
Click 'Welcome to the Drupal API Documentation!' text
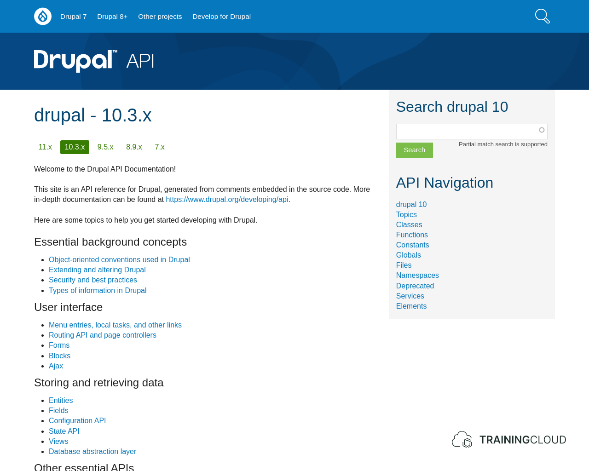click(105, 169)
